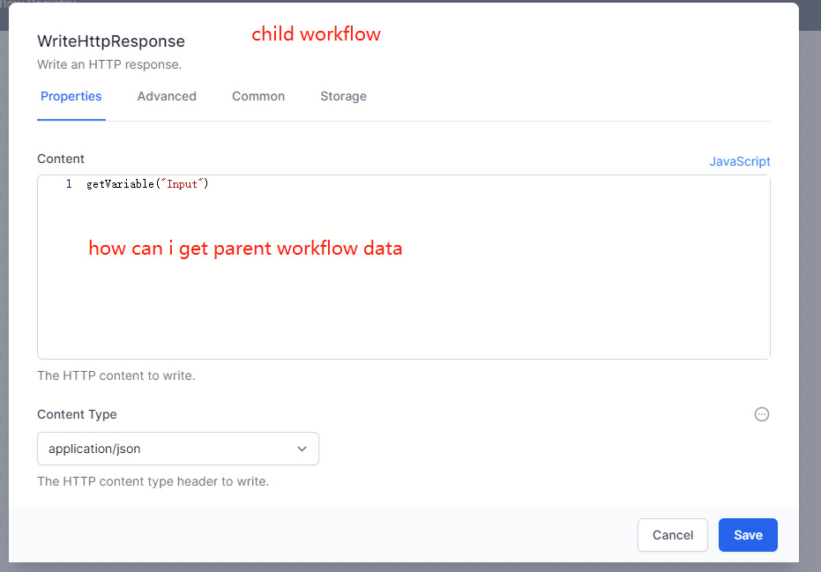
Task: Open the application/json Content Type dropdown
Action: coord(178,449)
